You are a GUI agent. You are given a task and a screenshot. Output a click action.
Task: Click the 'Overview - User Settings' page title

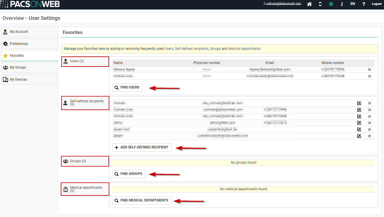[x=31, y=18]
